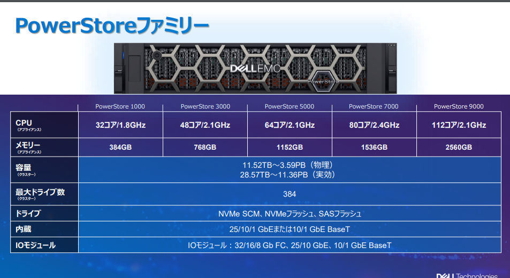Select the 1152GB memory cell
Image resolution: width=510 pixels, height=278 pixels.
coord(290,148)
